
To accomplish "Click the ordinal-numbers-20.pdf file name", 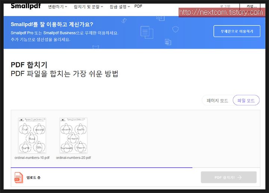I will (x=74, y=158).
